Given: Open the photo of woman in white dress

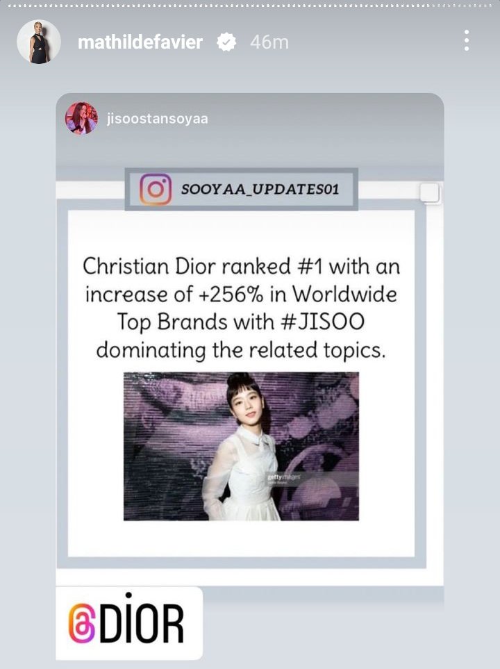Looking at the screenshot, I should (241, 446).
